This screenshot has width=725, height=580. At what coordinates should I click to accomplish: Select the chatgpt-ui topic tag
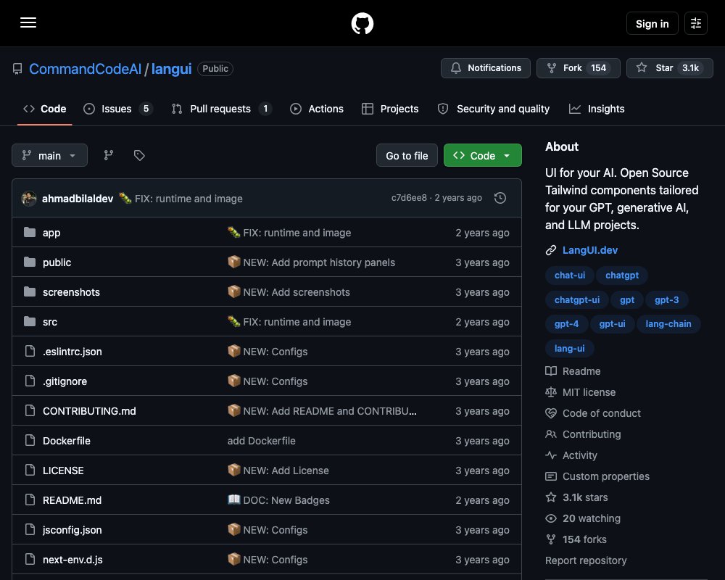click(x=577, y=299)
